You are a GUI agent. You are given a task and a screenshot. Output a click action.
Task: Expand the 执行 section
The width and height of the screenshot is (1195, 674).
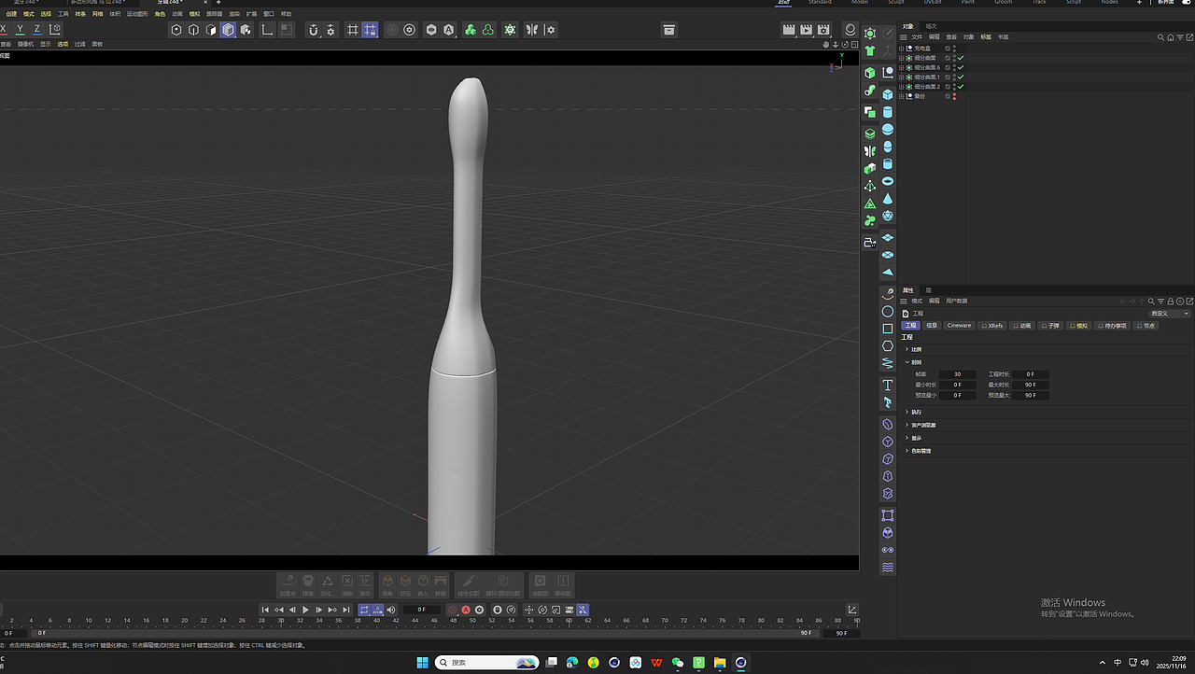pyautogui.click(x=907, y=412)
